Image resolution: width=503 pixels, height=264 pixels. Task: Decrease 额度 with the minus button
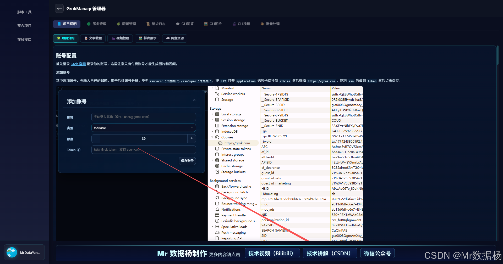pos(96,139)
